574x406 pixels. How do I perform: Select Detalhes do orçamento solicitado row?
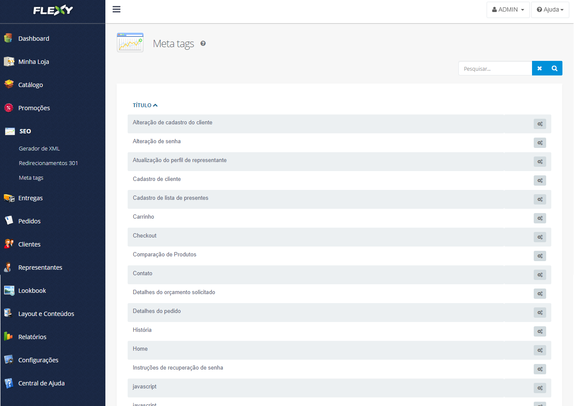339,294
